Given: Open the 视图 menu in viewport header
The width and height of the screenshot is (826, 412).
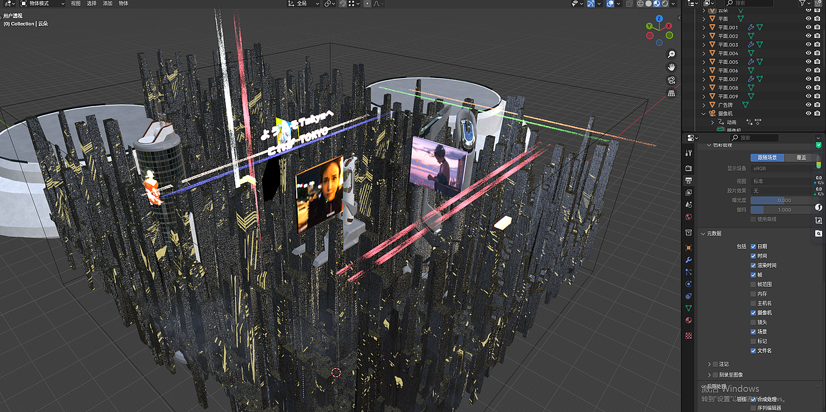Looking at the screenshot, I should tap(76, 3).
